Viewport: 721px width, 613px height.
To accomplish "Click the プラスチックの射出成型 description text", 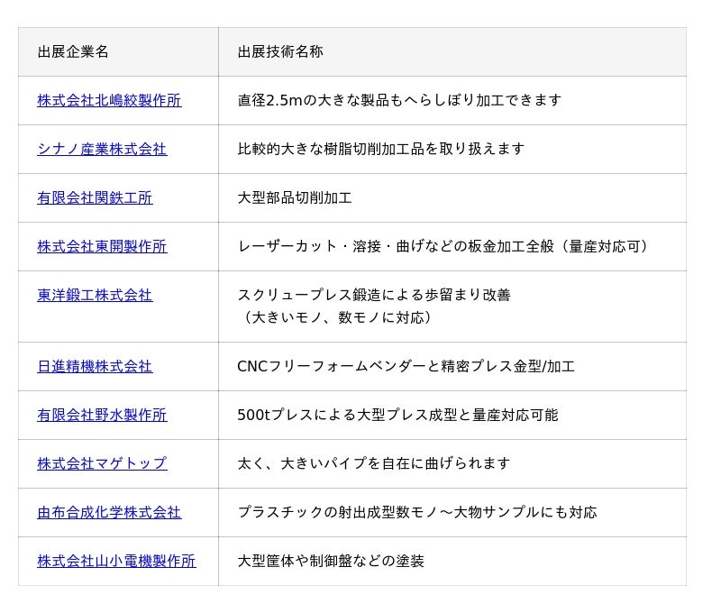I will tap(417, 512).
